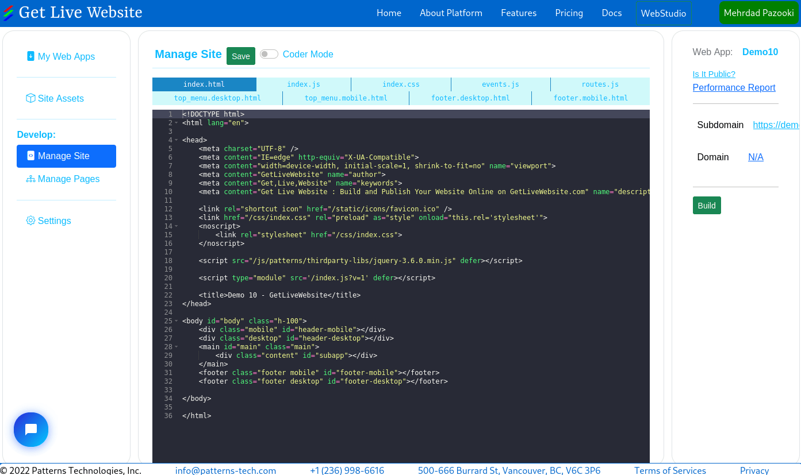The width and height of the screenshot is (801, 475).
Task: Collapse the body fold on line 25
Action: 176,321
